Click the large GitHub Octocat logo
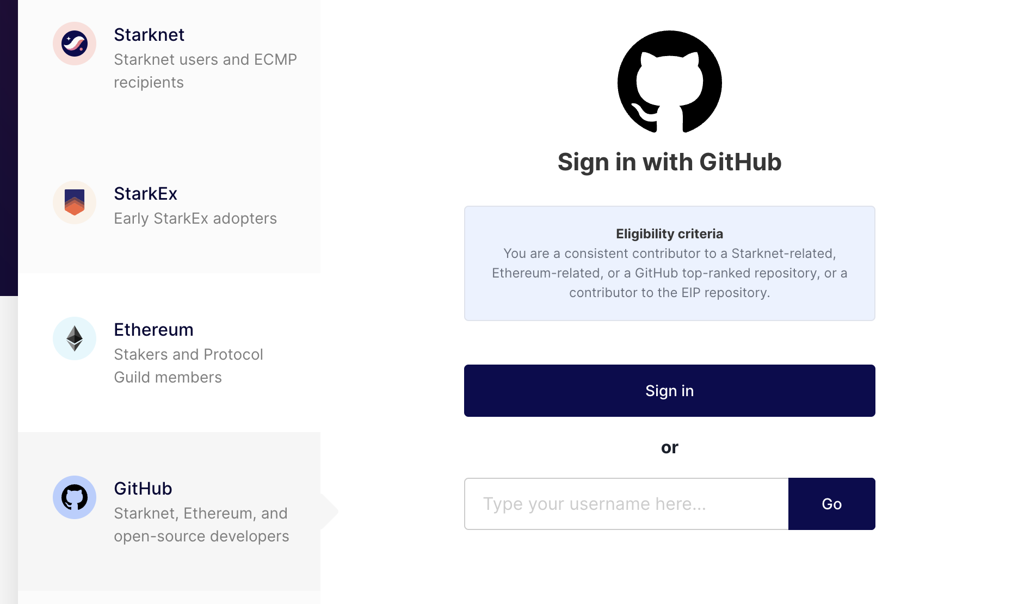 (669, 82)
